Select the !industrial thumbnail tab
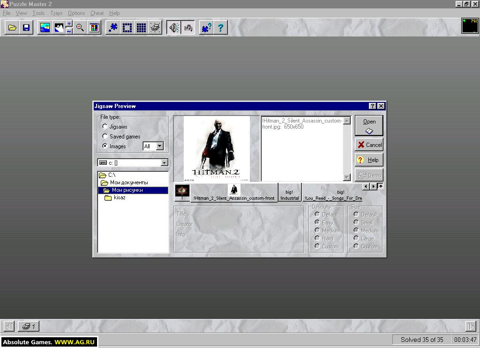 (290, 193)
